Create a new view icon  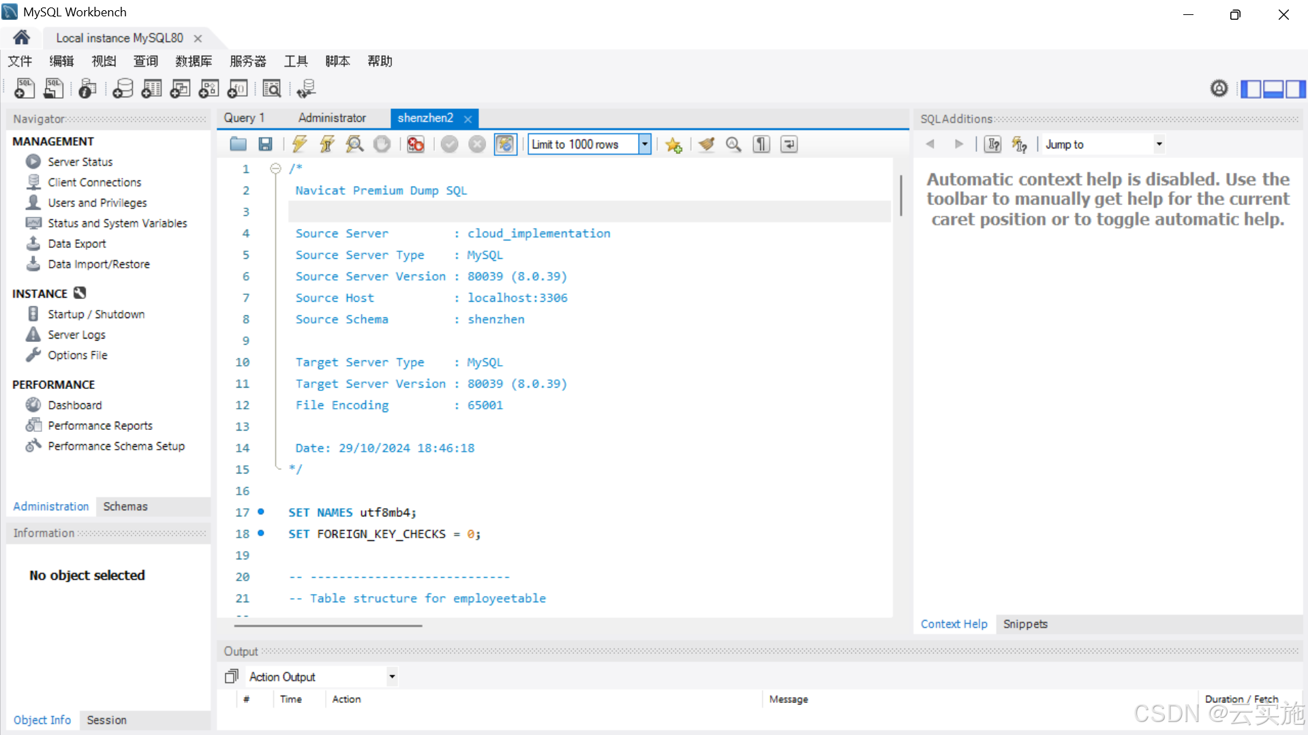180,89
